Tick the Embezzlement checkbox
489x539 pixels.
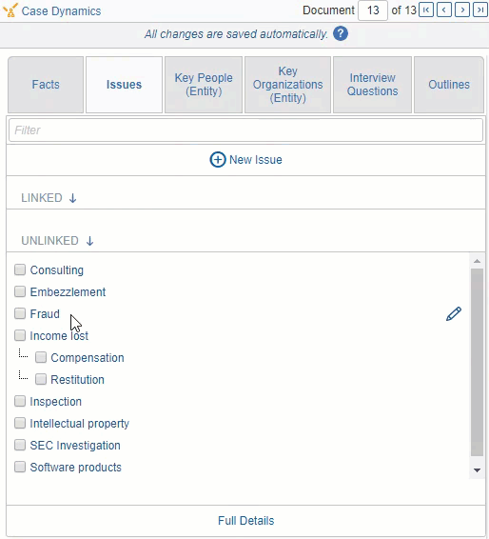pos(20,291)
